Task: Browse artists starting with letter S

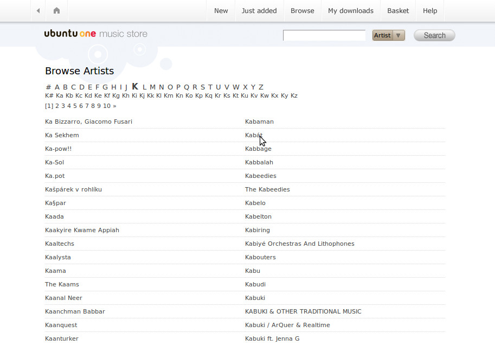Action: pos(203,87)
